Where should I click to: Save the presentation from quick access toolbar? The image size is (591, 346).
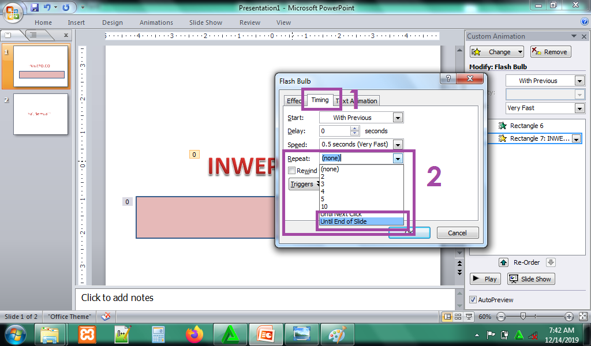[x=35, y=7]
